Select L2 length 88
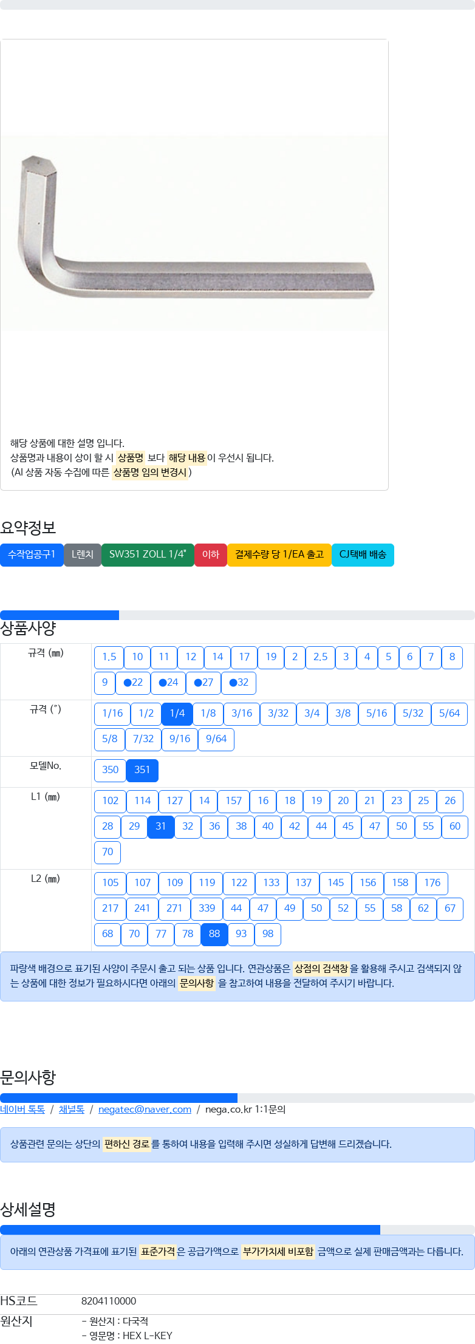Viewport: 475px width, 1344px height. pos(214,934)
